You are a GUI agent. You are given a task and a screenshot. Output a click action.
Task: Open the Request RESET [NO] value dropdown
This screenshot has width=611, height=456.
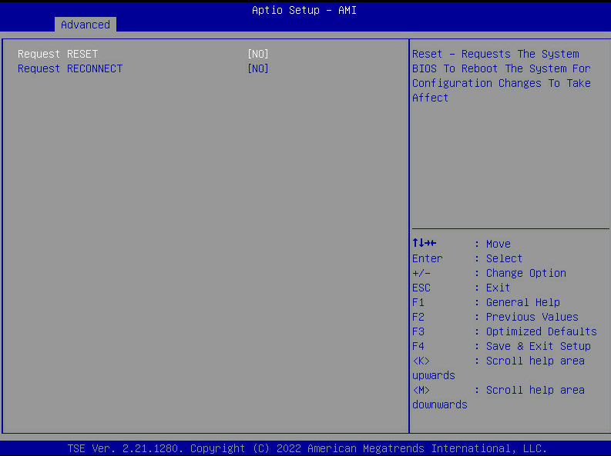pos(258,54)
